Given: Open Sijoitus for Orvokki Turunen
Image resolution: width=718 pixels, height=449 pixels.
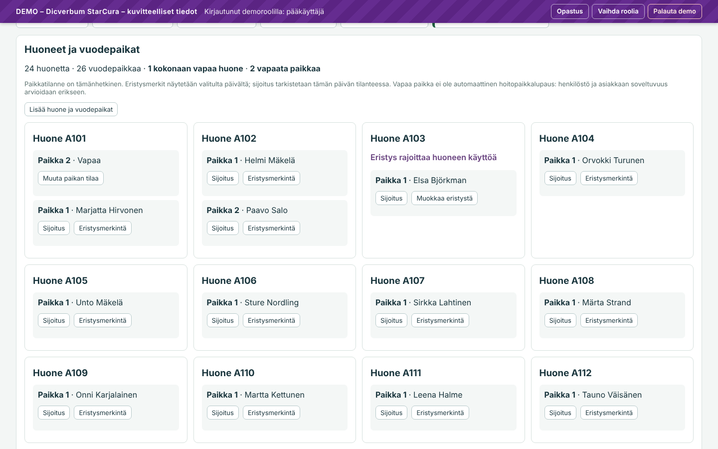Looking at the screenshot, I should coord(560,178).
